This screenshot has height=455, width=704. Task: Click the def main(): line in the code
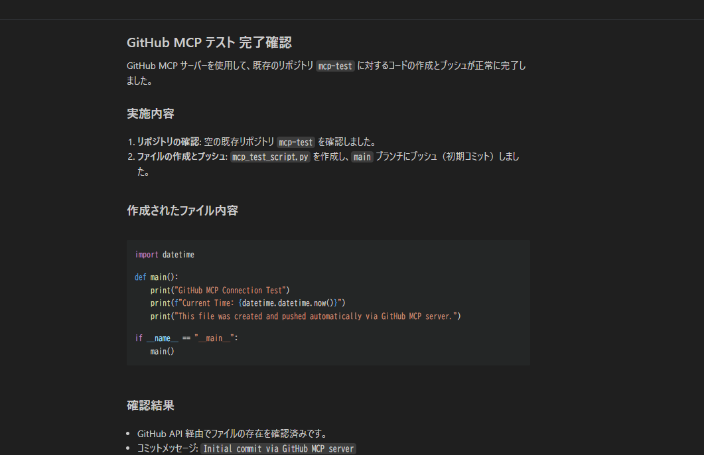pos(156,277)
